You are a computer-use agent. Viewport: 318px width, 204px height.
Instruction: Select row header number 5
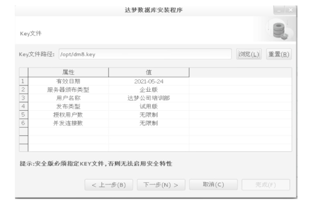[x=24, y=114]
